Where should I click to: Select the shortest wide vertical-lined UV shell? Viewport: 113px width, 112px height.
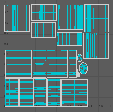[69, 39]
